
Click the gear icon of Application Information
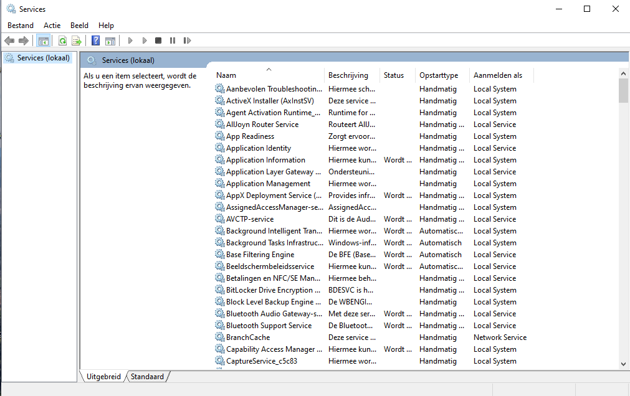pyautogui.click(x=219, y=159)
